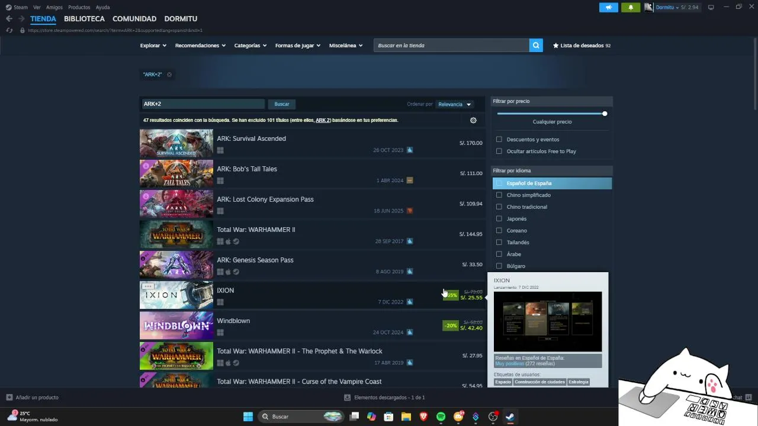758x426 pixels.
Task: Click inside the ARK+2 search term field
Action: [203, 104]
